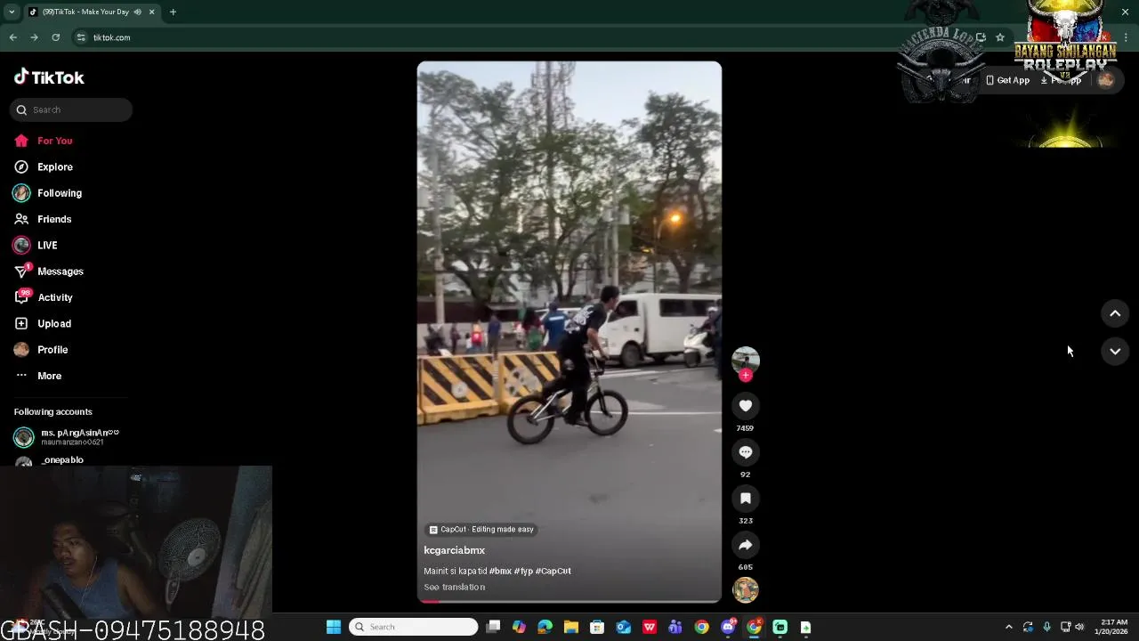Click the Windows taskbar search box
Viewport: 1139px width, 641px height.
pyautogui.click(x=414, y=627)
